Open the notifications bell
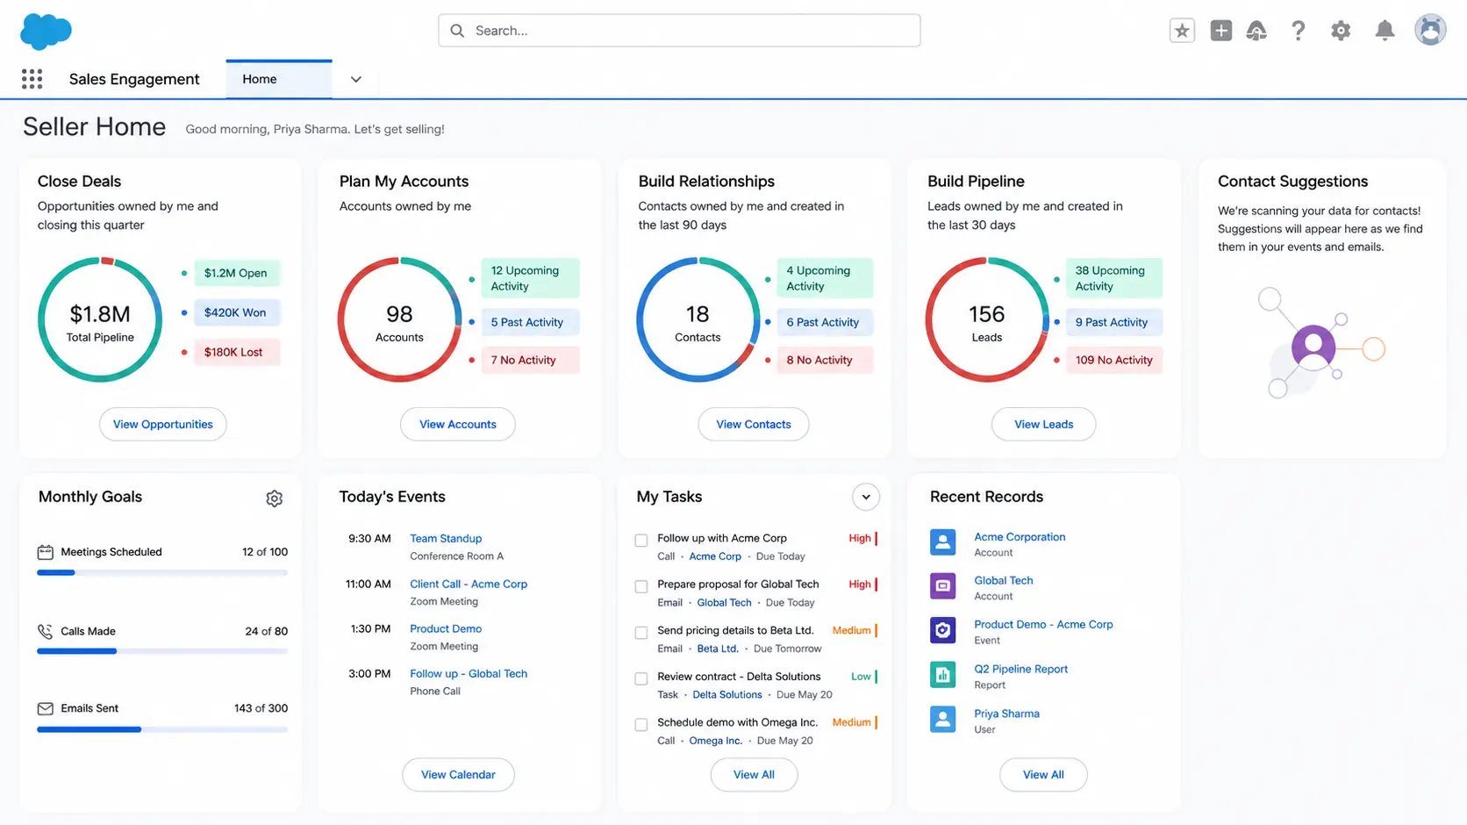 (1385, 31)
